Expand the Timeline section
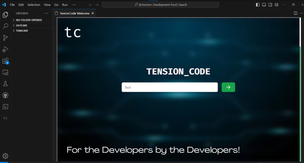The height and width of the screenshot is (163, 304). (22, 31)
